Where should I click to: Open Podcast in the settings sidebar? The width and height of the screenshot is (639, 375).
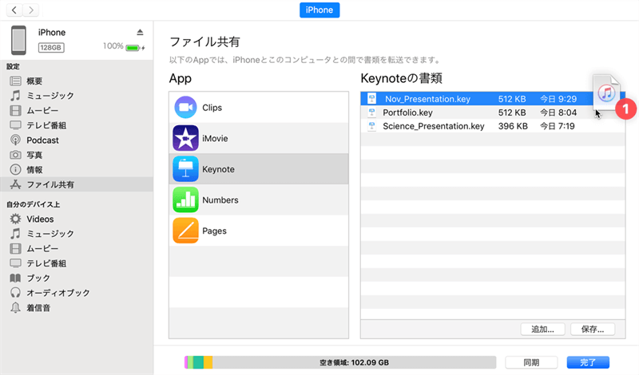pos(42,140)
